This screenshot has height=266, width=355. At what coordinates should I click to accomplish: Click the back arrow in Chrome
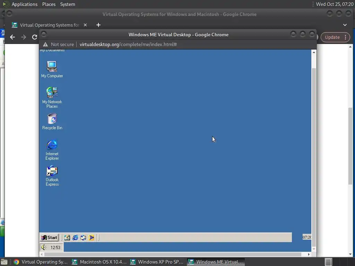click(x=12, y=37)
